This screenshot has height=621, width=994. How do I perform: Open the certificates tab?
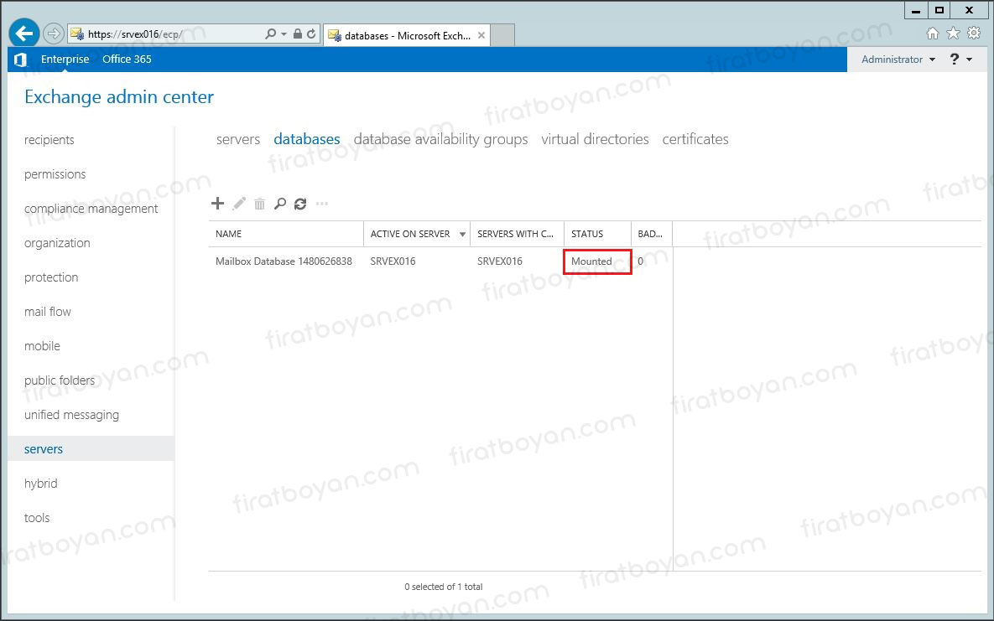695,139
